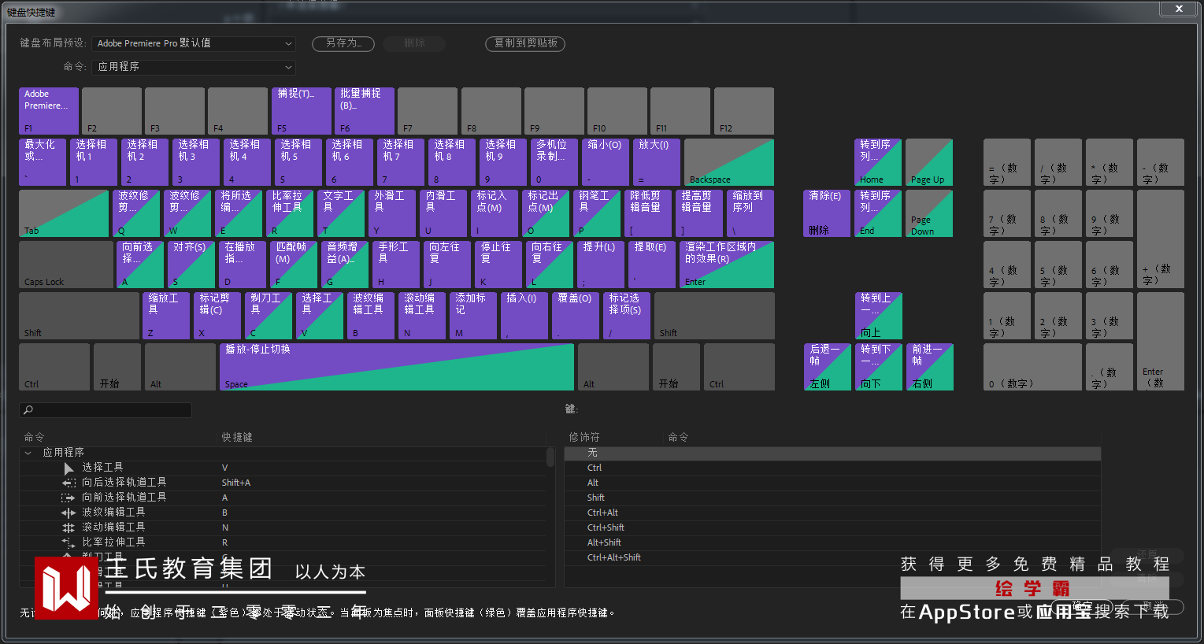Select the Shift row in modifier list
1204x644 pixels.
click(832, 498)
